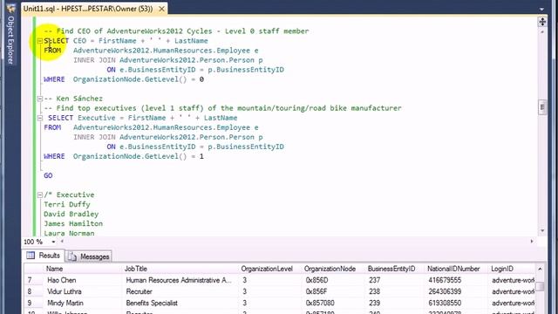Collapse the SELECT Executive query block

pos(40,118)
